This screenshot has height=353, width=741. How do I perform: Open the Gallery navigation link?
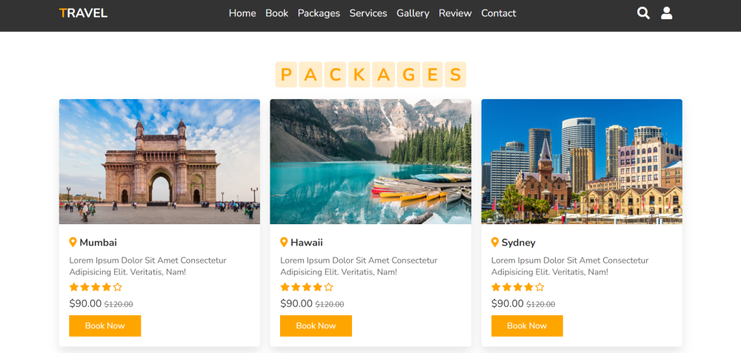pos(413,13)
